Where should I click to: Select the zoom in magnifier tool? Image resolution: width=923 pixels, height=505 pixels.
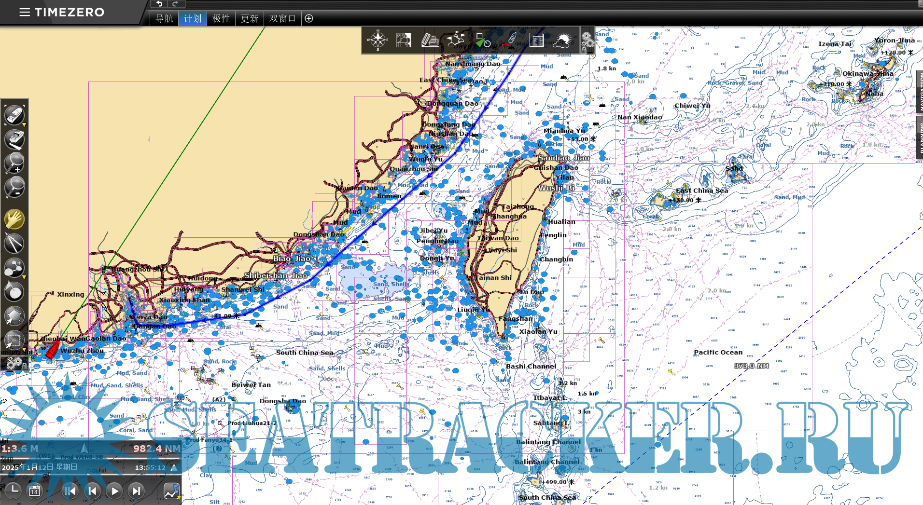(x=14, y=163)
